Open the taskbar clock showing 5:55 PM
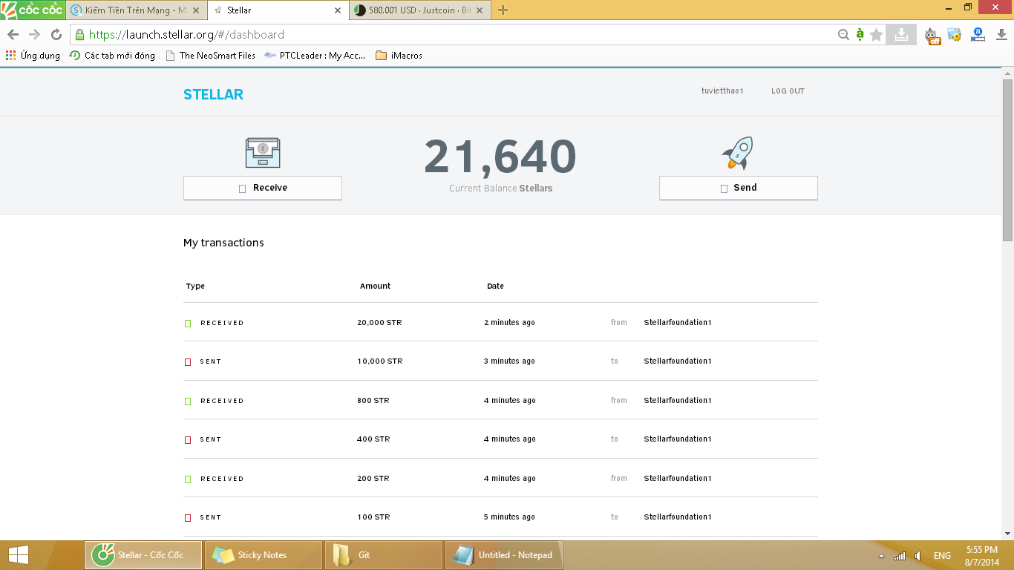Screen dimensions: 1014x570 tap(982, 556)
